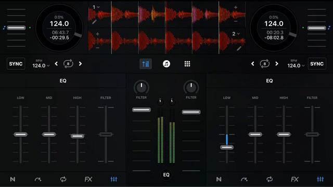Zoom out bottom waveform with minus
Viewport: 333px width, 187px height.
[x=97, y=48]
